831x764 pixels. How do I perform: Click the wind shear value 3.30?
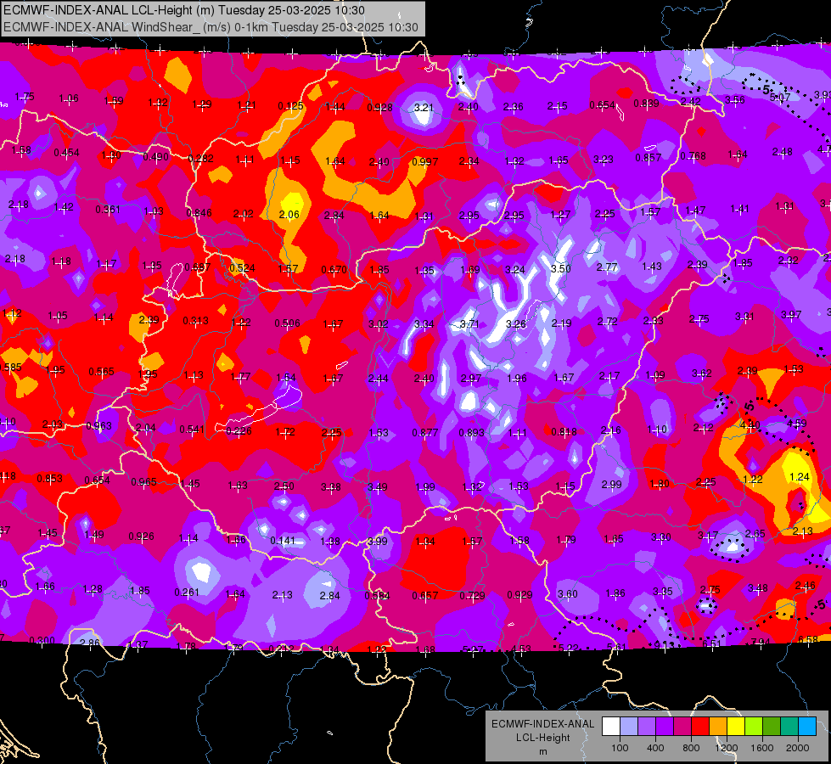(661, 537)
